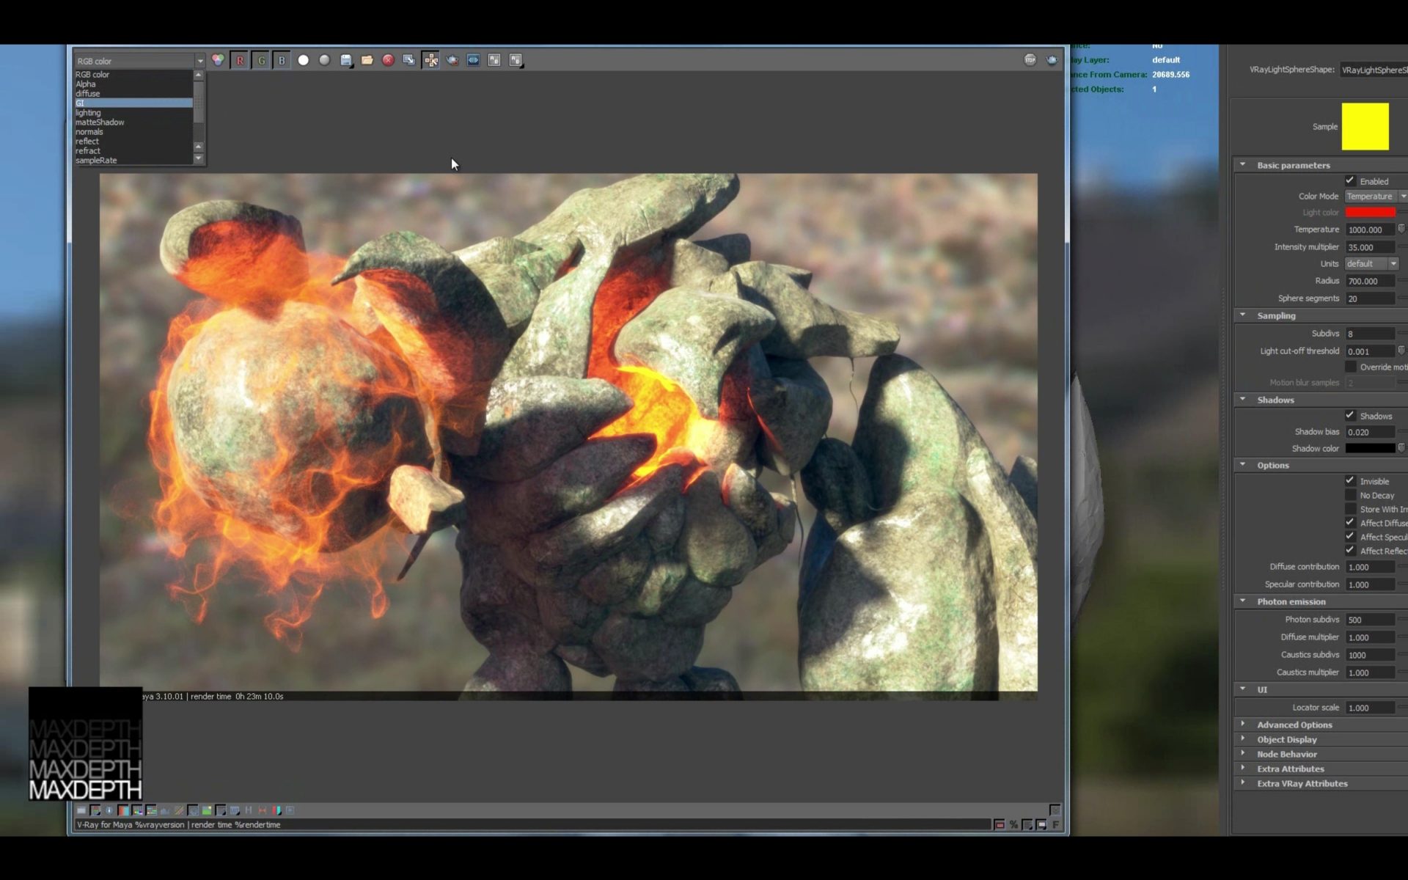Image resolution: width=1408 pixels, height=880 pixels.
Task: Toggle the green channel button
Action: point(261,61)
